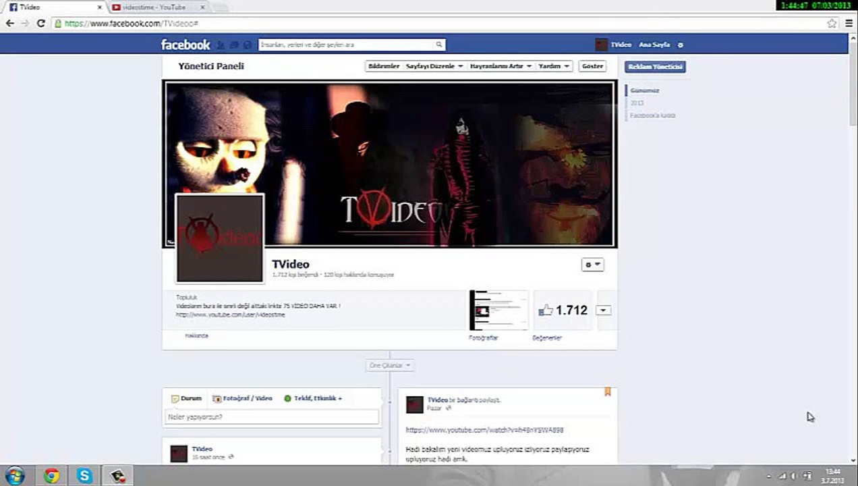This screenshot has width=858, height=486.
Task: Click the TVideo name link in blue header
Action: click(621, 45)
